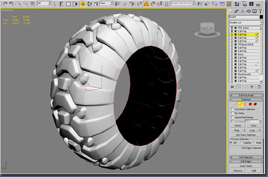Image resolution: width=268 pixels, height=177 pixels.
Task: Click the Shrink selection button
Action: 238,126
